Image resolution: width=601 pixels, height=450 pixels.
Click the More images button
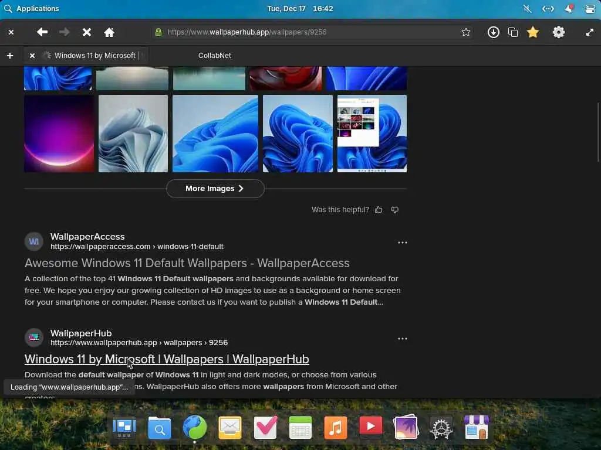click(215, 189)
